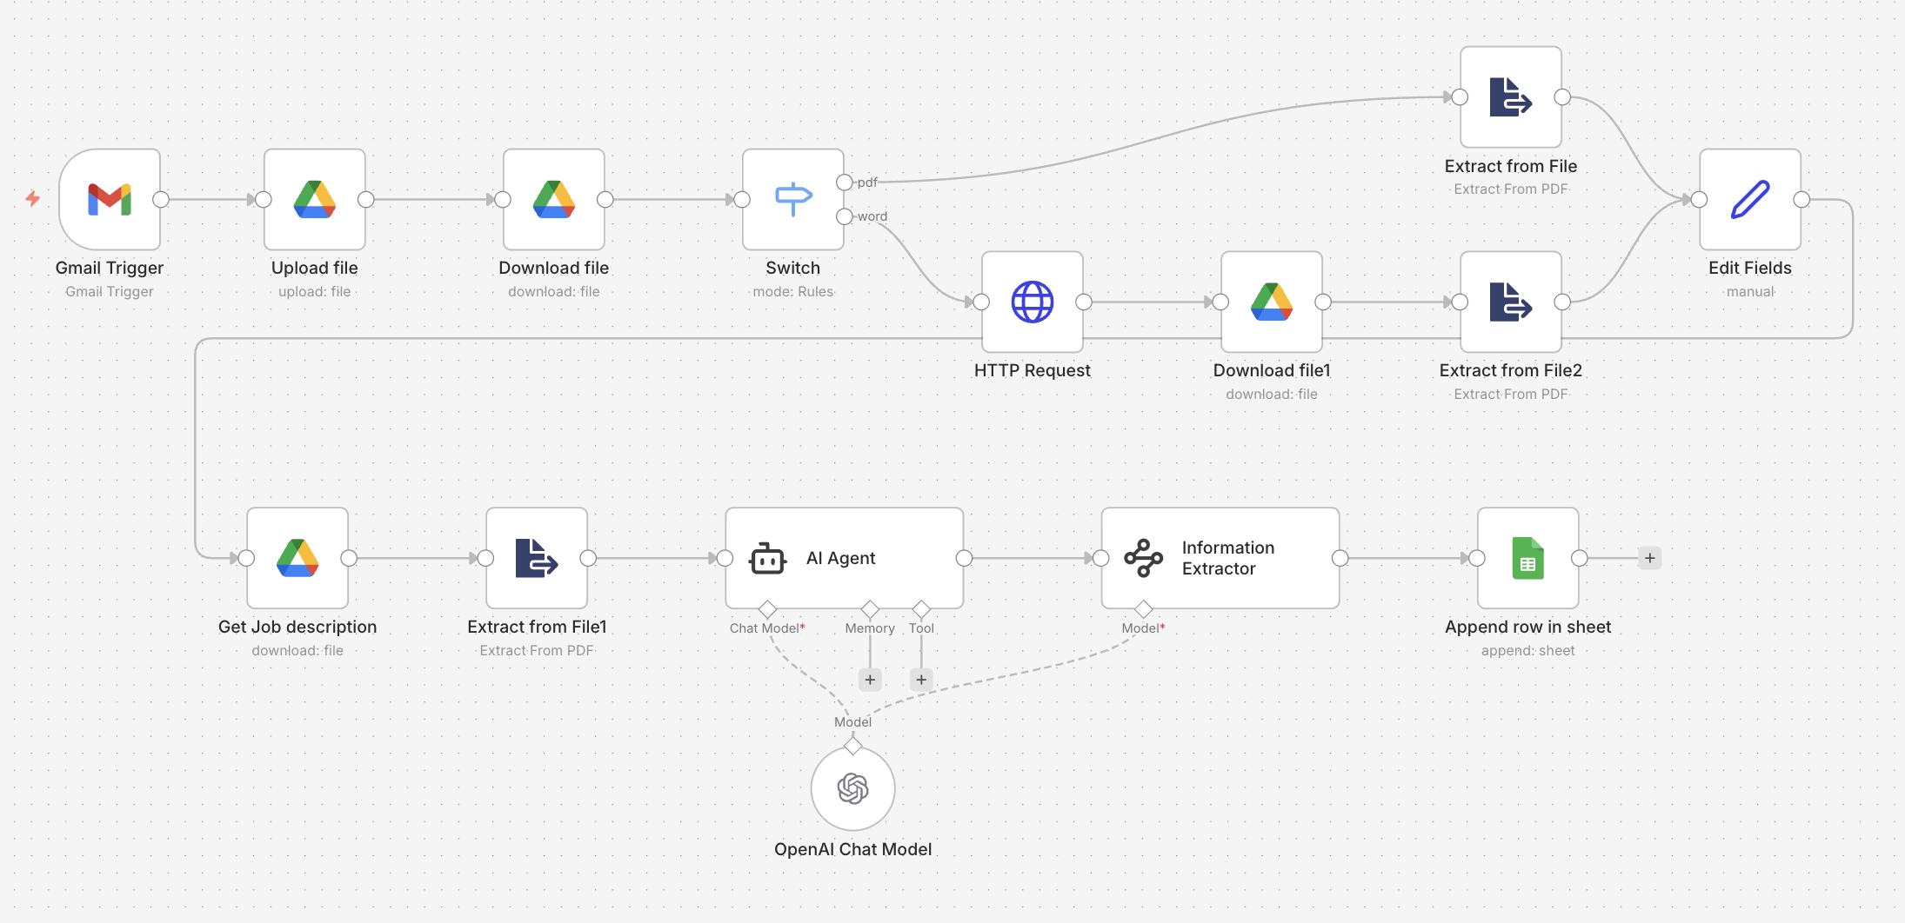Open the Extract from File2 node icon
Screen dimensions: 1905x923
1511,302
